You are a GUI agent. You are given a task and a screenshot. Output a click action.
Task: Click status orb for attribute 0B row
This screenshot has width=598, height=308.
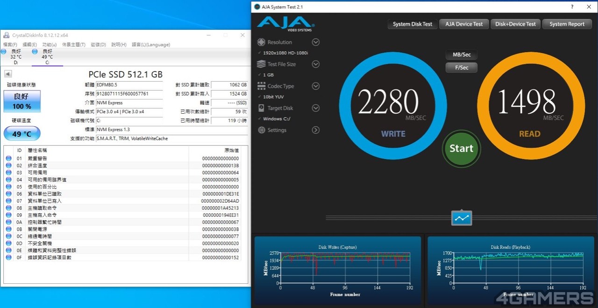pyautogui.click(x=8, y=229)
